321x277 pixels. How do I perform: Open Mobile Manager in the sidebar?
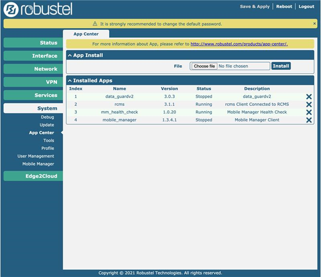coord(38,164)
